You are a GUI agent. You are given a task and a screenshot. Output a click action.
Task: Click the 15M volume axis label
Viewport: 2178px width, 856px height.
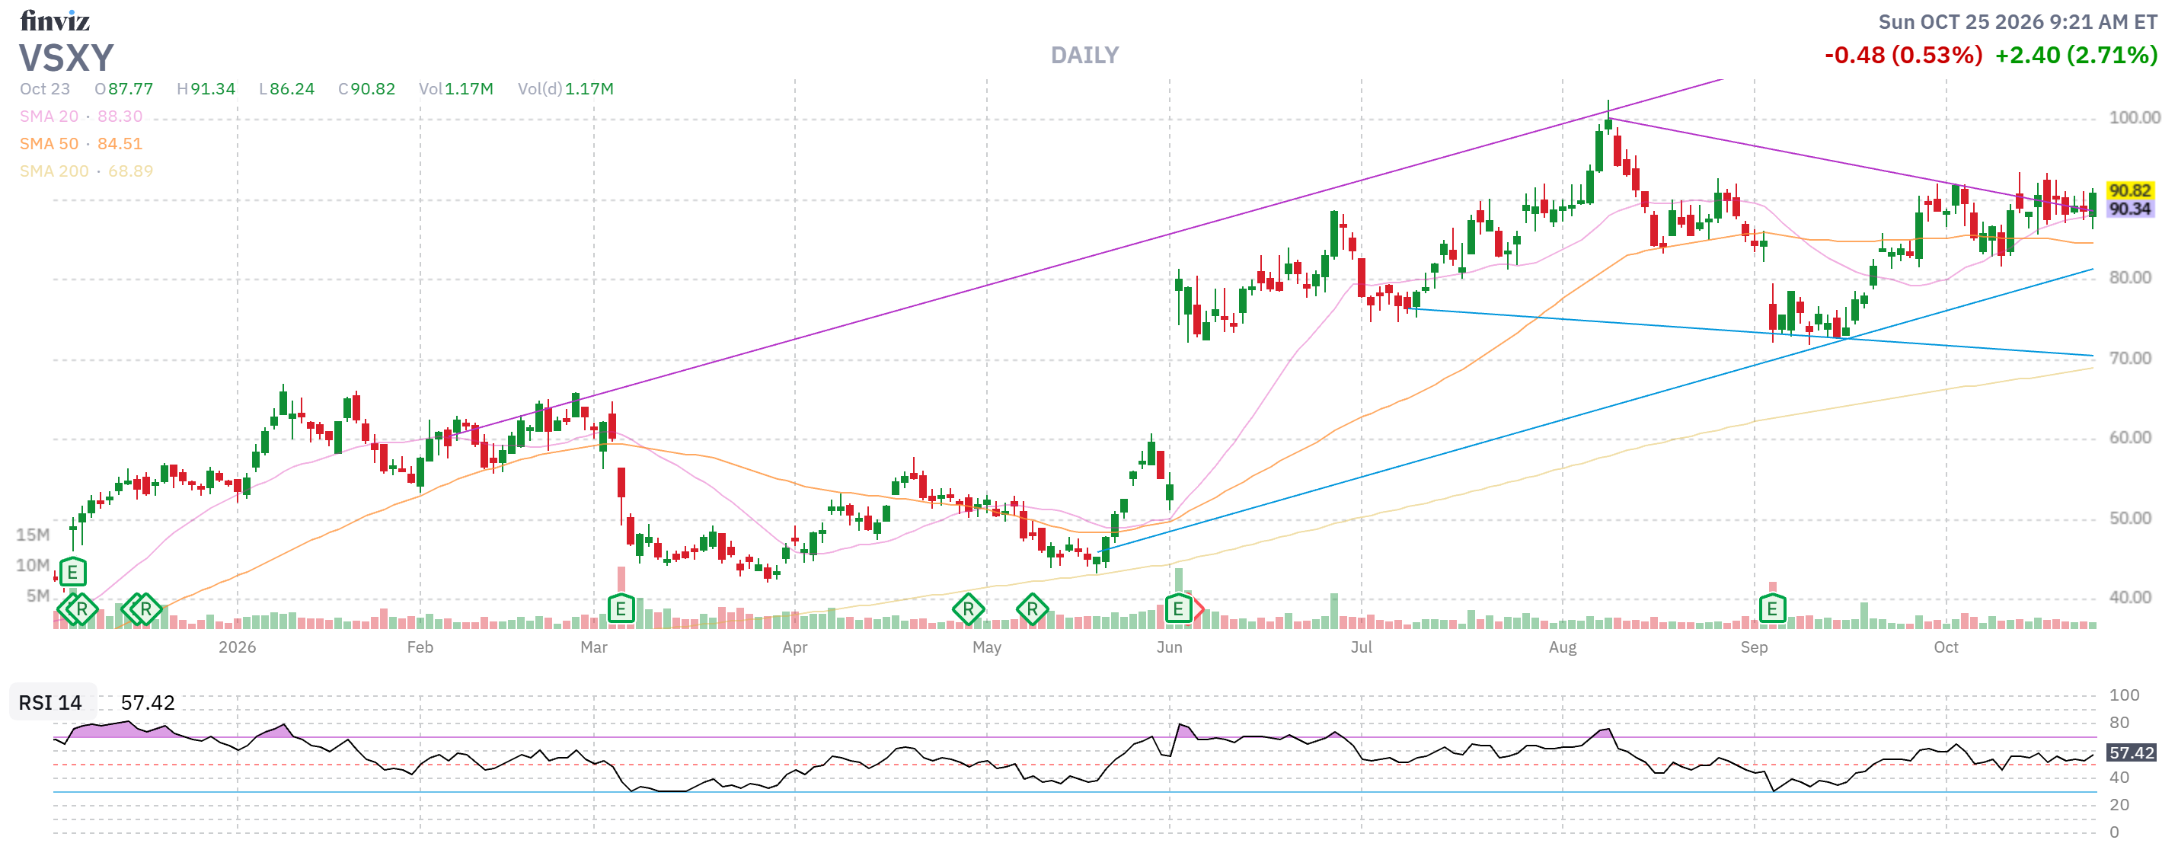coord(33,535)
